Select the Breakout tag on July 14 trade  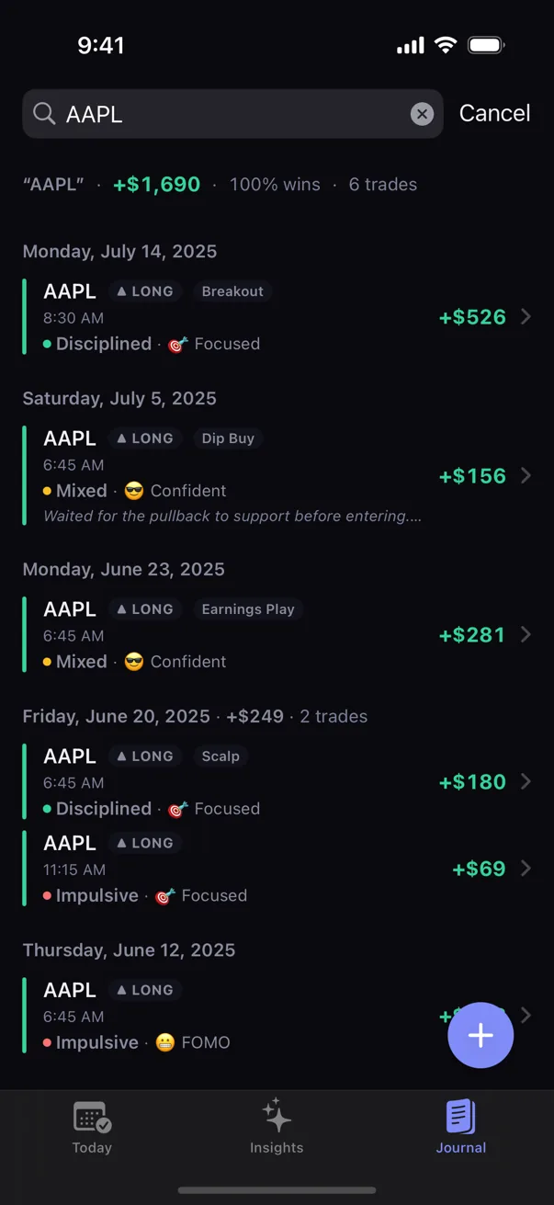tap(232, 291)
